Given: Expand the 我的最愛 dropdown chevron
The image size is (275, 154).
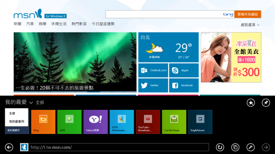Looking at the screenshot, I should (31, 103).
